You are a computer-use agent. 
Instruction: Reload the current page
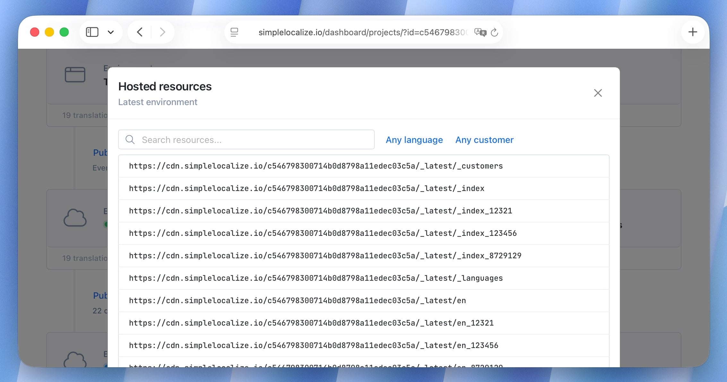494,32
